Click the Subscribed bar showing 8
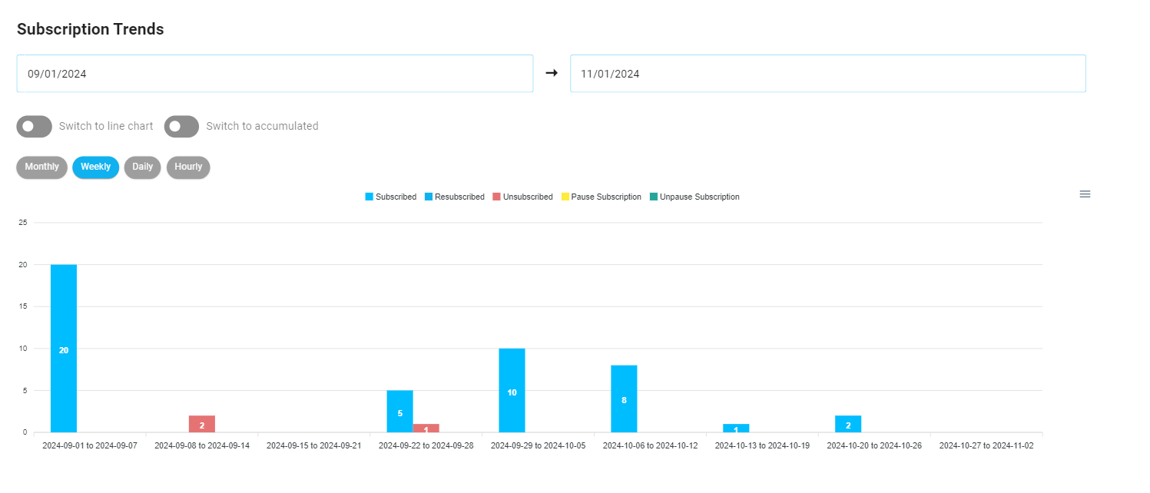1150x493 pixels. (624, 399)
